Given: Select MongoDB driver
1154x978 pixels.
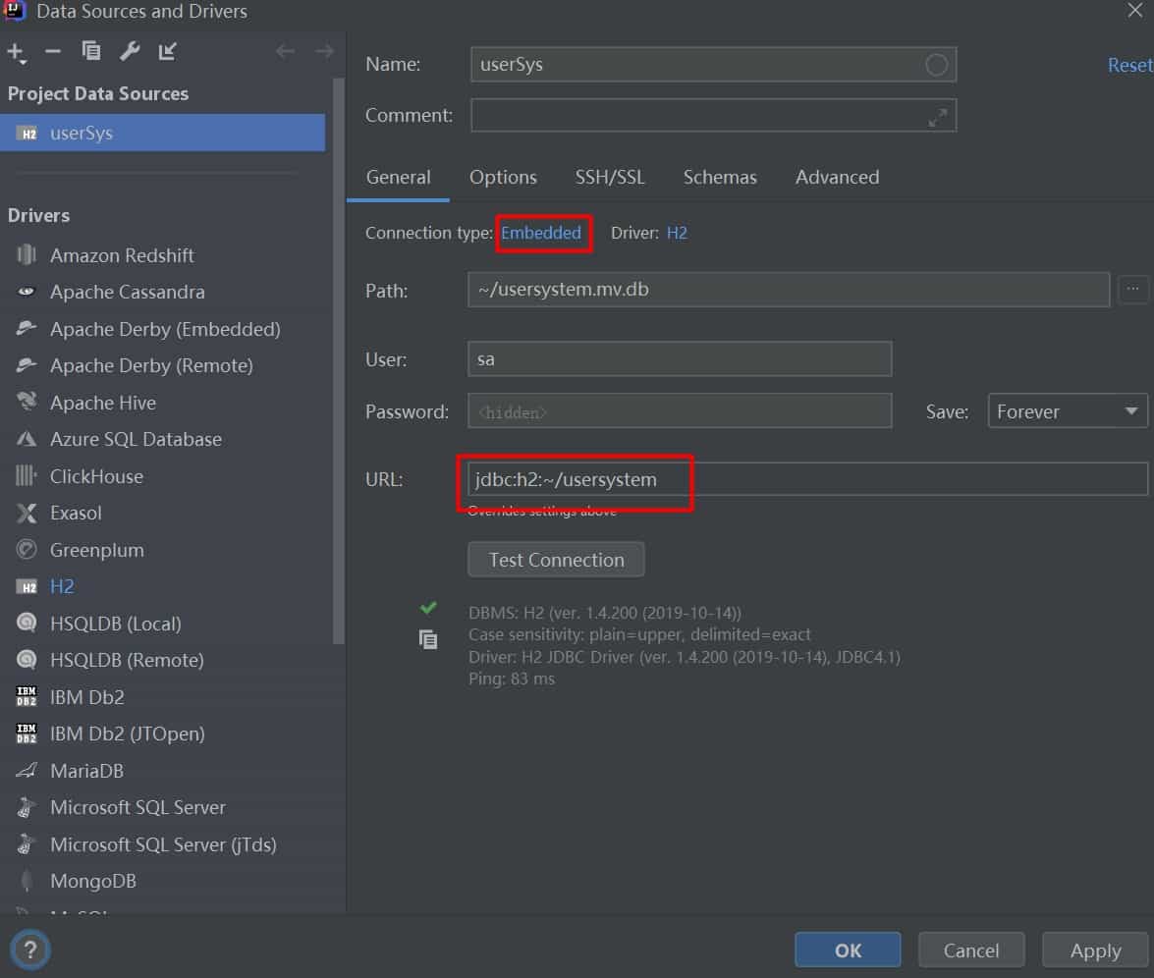Looking at the screenshot, I should 92,881.
